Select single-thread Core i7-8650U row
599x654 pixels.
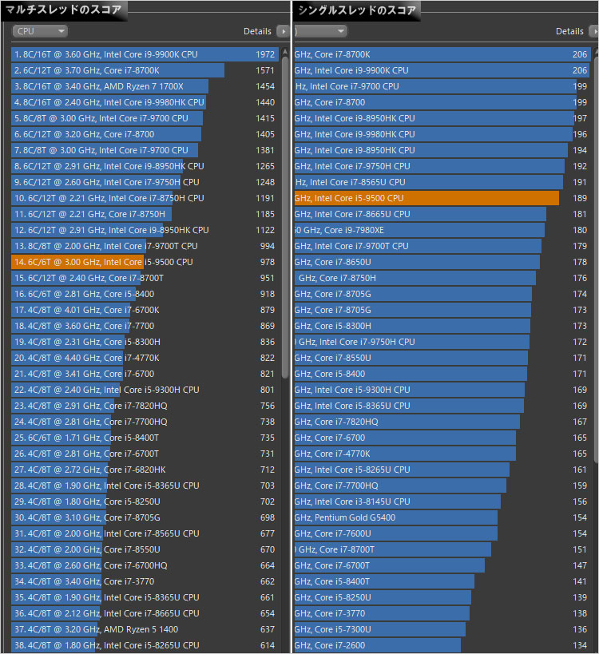pyautogui.click(x=442, y=262)
